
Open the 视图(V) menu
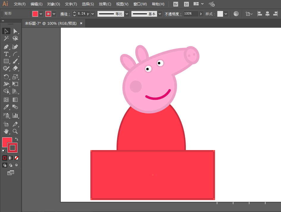[122, 4]
